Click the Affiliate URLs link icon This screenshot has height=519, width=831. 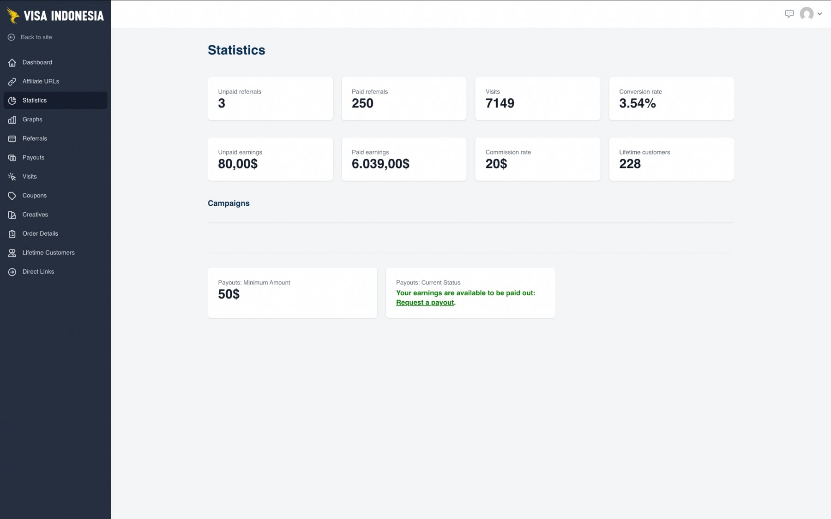[12, 81]
